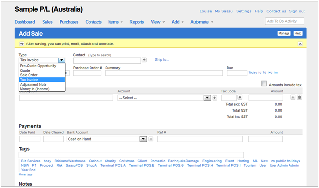Expand the Cash on Hand bank account dropdown

click(x=143, y=139)
